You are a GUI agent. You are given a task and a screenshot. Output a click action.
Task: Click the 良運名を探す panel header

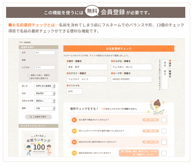pyautogui.click(x=38, y=47)
